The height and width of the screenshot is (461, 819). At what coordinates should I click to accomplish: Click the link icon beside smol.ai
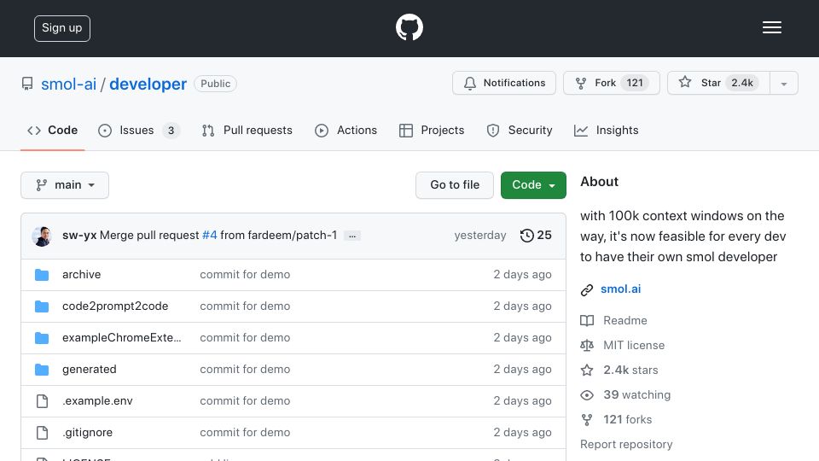pos(587,289)
